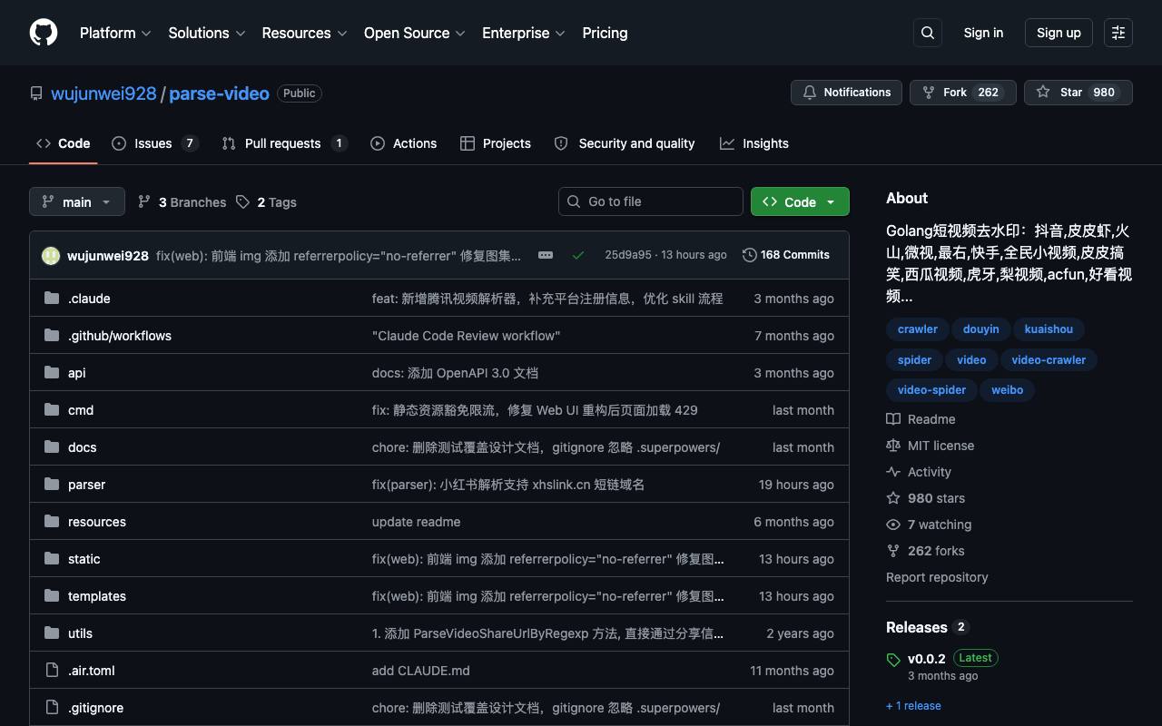
Task: Open the Projects tab
Action: (x=496, y=143)
